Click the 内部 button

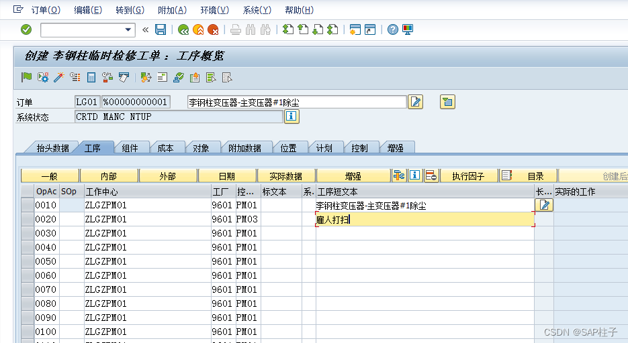[x=109, y=176]
